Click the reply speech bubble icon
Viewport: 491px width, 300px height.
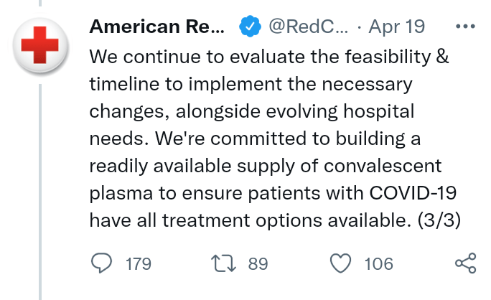pyautogui.click(x=102, y=263)
